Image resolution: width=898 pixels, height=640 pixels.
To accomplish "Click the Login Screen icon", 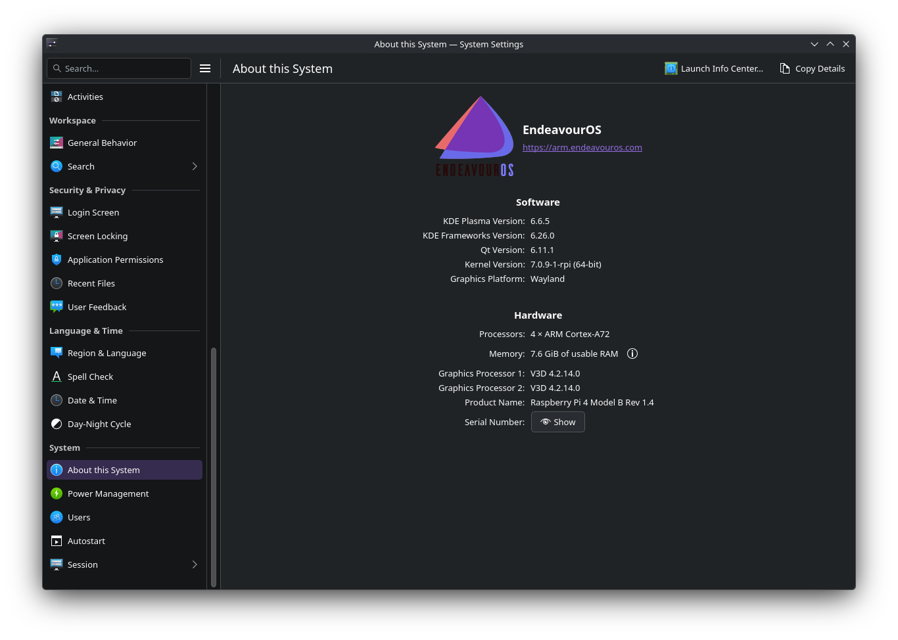I will pos(57,212).
